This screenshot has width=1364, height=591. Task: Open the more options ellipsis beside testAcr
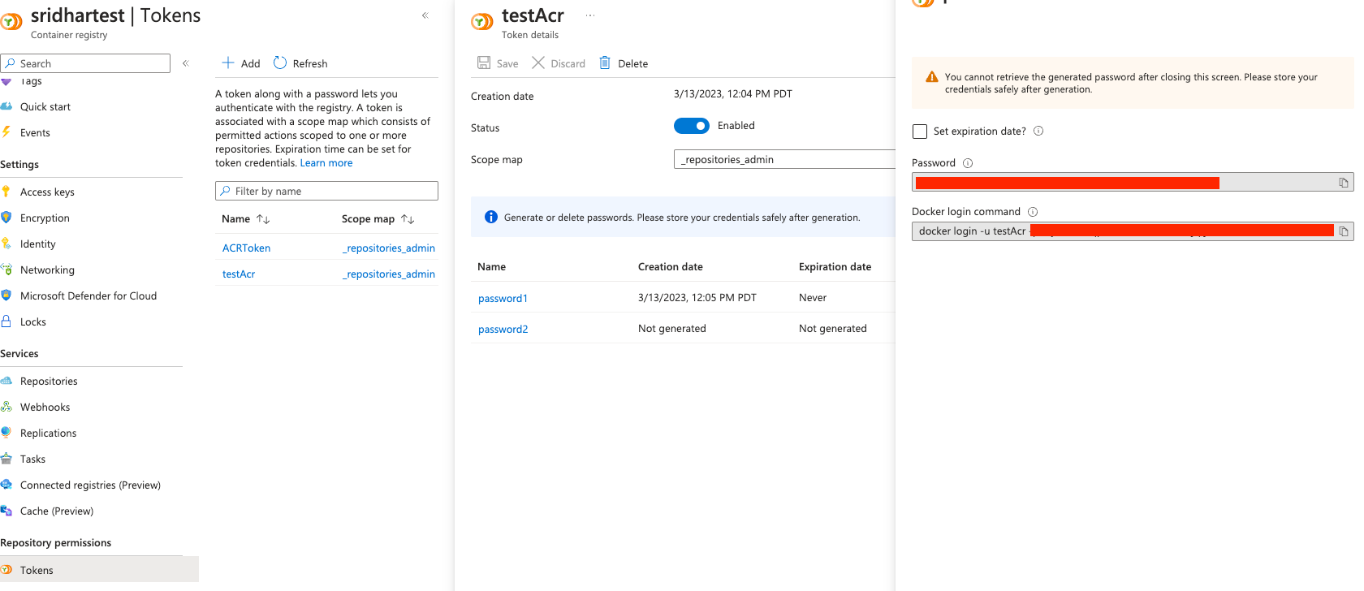click(x=590, y=15)
